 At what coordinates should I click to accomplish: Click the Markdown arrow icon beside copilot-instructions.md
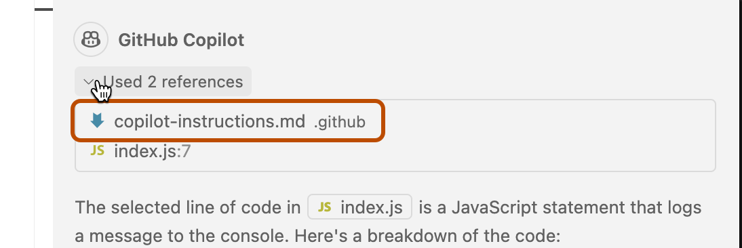tap(97, 121)
